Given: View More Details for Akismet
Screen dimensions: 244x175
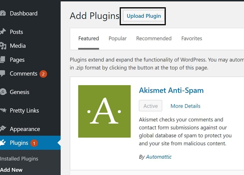Looking at the screenshot, I should click(x=185, y=106).
